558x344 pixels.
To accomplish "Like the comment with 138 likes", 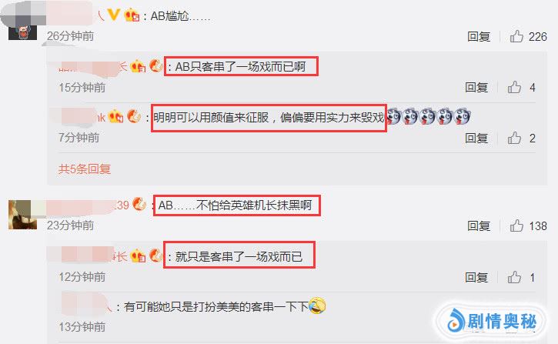I will tap(516, 225).
